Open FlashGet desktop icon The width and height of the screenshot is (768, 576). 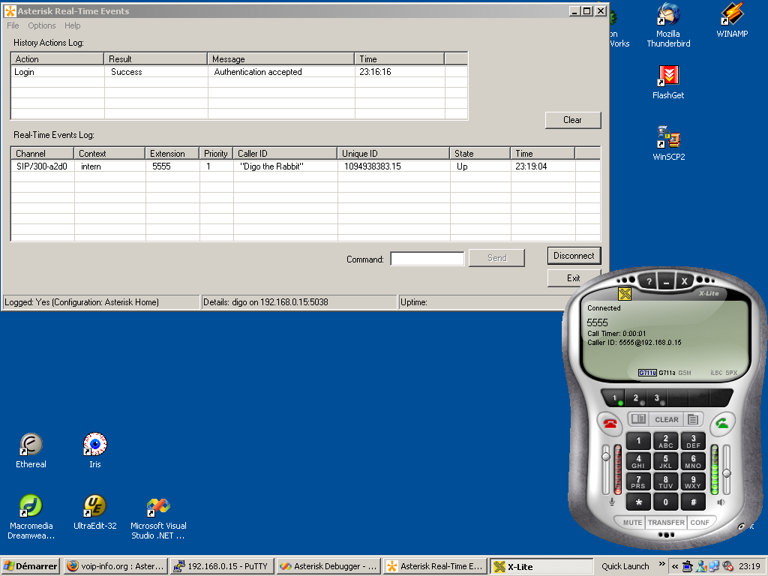coord(668,82)
